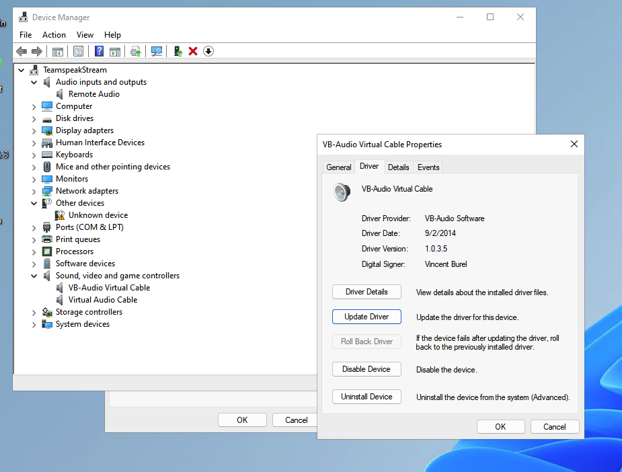Switch to the General tab
This screenshot has width=622, height=472.
tap(339, 167)
